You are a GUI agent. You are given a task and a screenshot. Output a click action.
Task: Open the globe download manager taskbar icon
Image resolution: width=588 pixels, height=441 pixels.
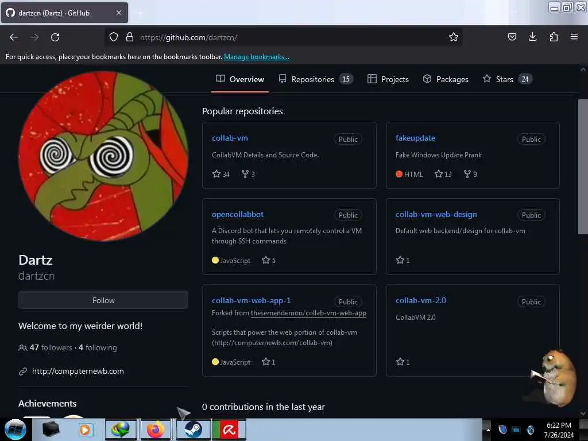[121, 430]
